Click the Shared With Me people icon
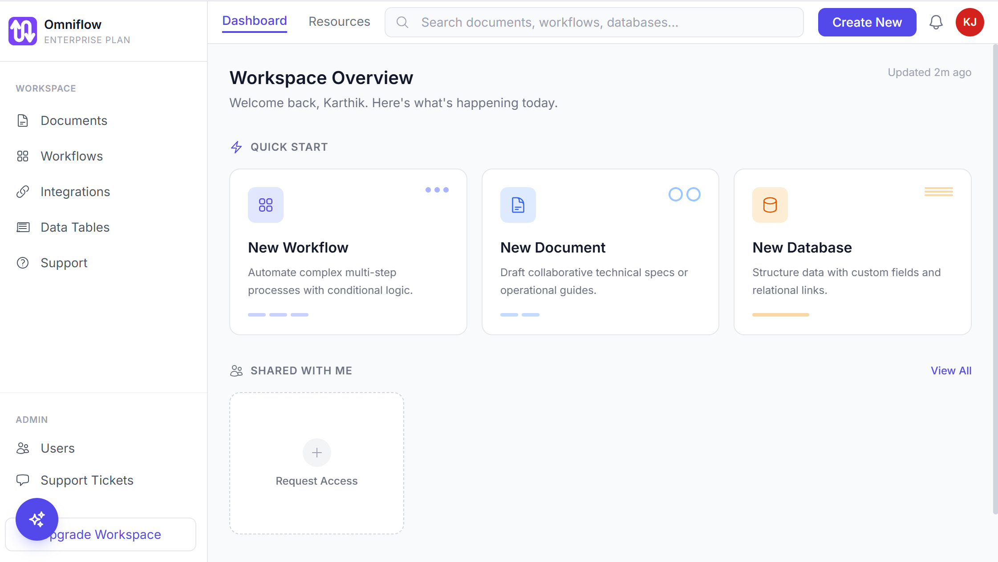Screen dimensions: 998x562 click(x=236, y=371)
